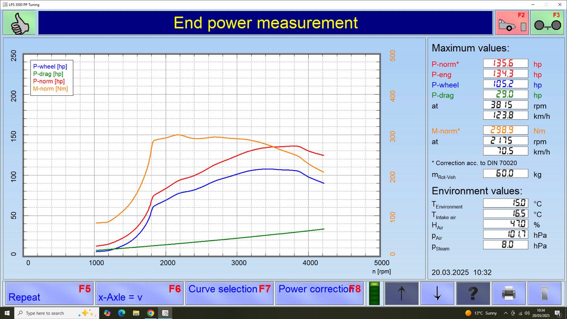The height and width of the screenshot is (319, 567).
Task: Open the volume control in system tray
Action: coord(527,313)
